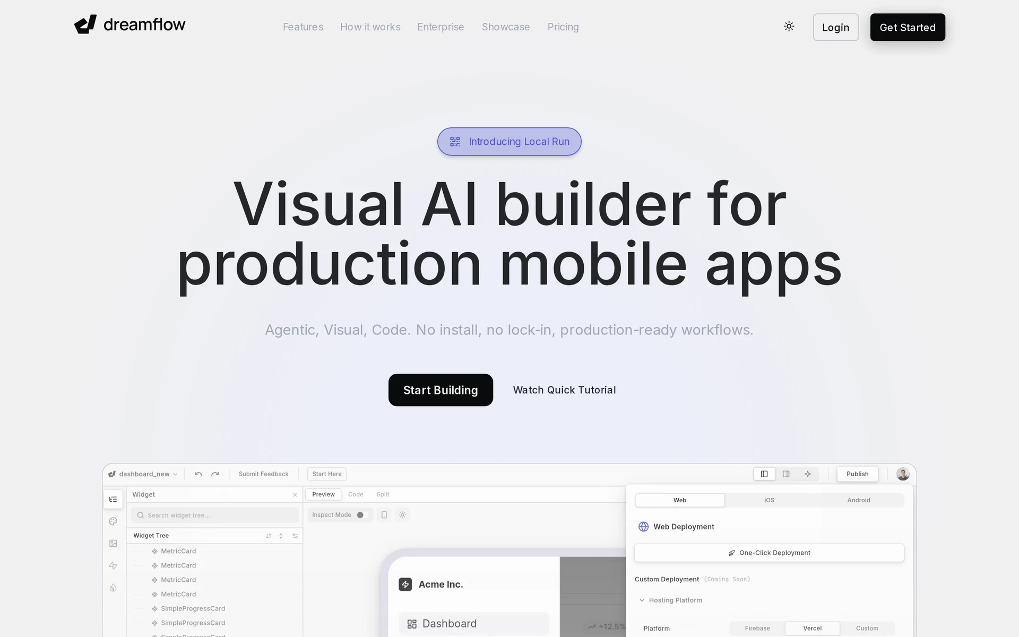
Task: Open the Enterprise nav link
Action: pyautogui.click(x=441, y=27)
